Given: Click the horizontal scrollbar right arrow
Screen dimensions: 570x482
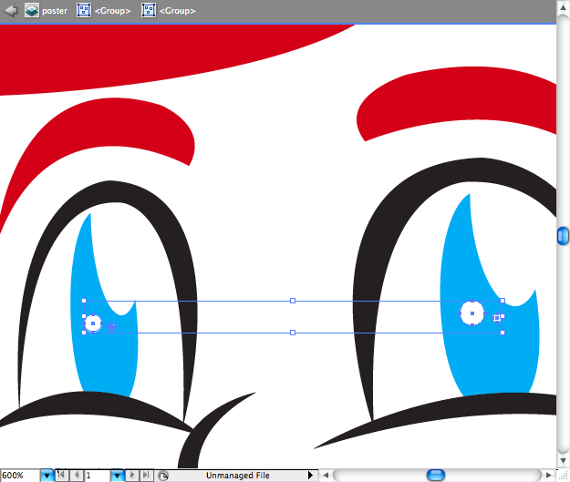Looking at the screenshot, I should point(548,475).
